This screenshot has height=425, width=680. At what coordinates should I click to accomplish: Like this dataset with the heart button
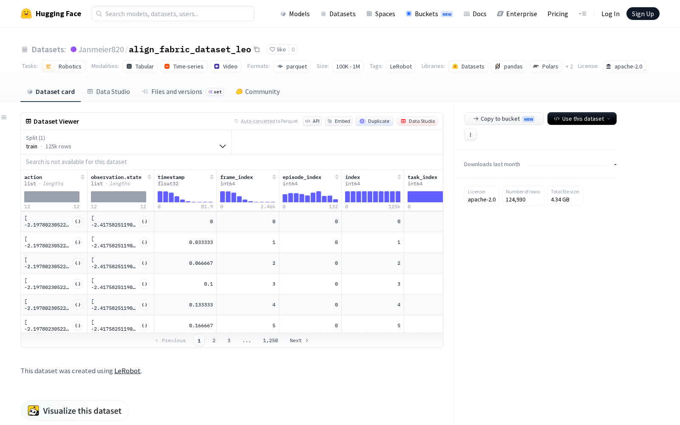point(278,49)
